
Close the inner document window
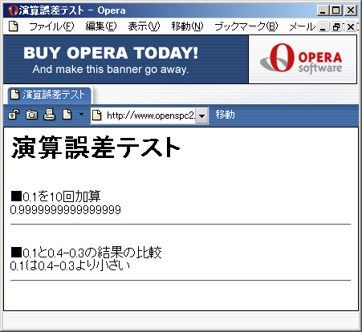351,27
